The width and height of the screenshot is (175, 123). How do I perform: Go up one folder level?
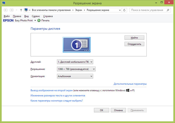(21, 10)
